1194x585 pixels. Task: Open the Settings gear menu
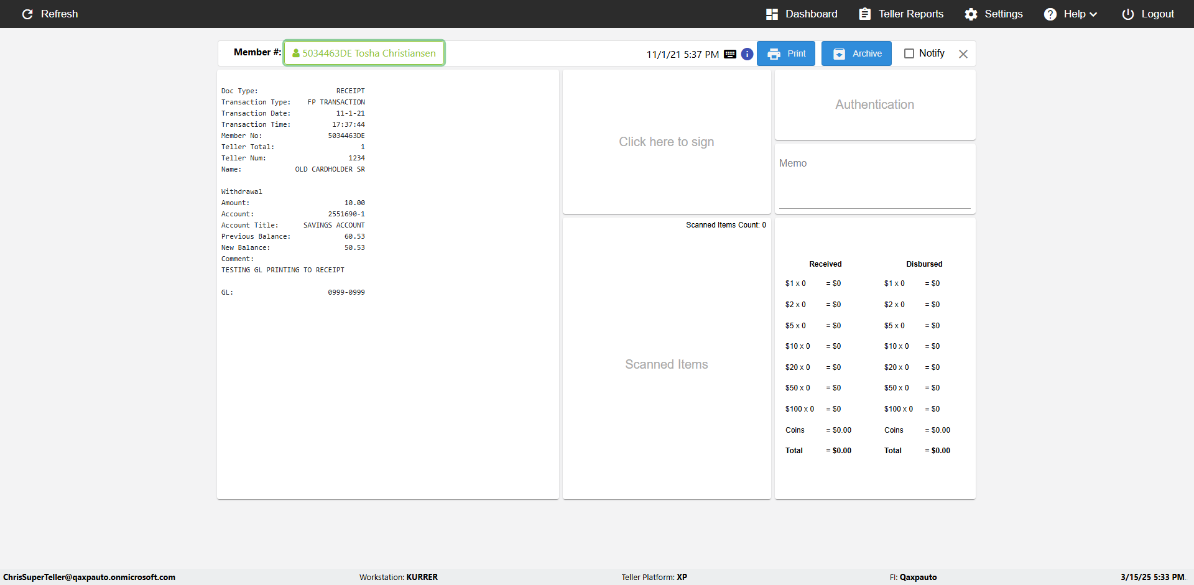[994, 14]
